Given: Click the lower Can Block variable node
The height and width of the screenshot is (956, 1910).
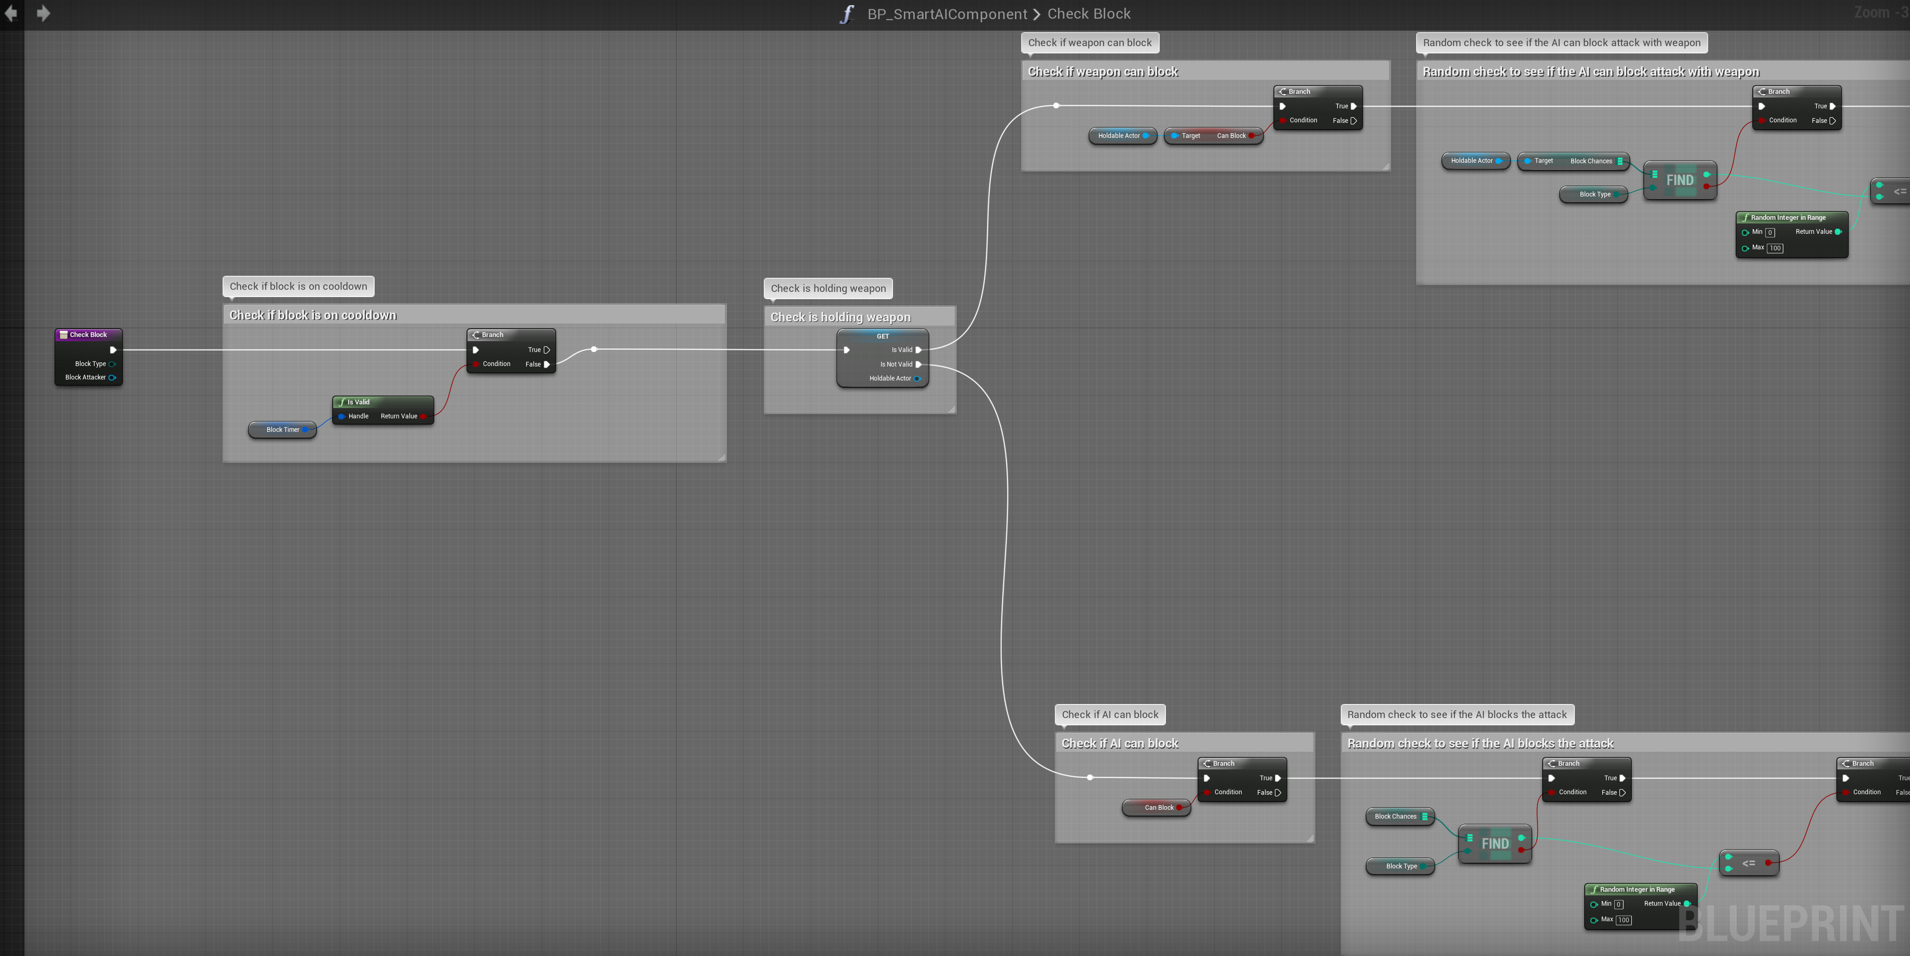Looking at the screenshot, I should pos(1158,808).
